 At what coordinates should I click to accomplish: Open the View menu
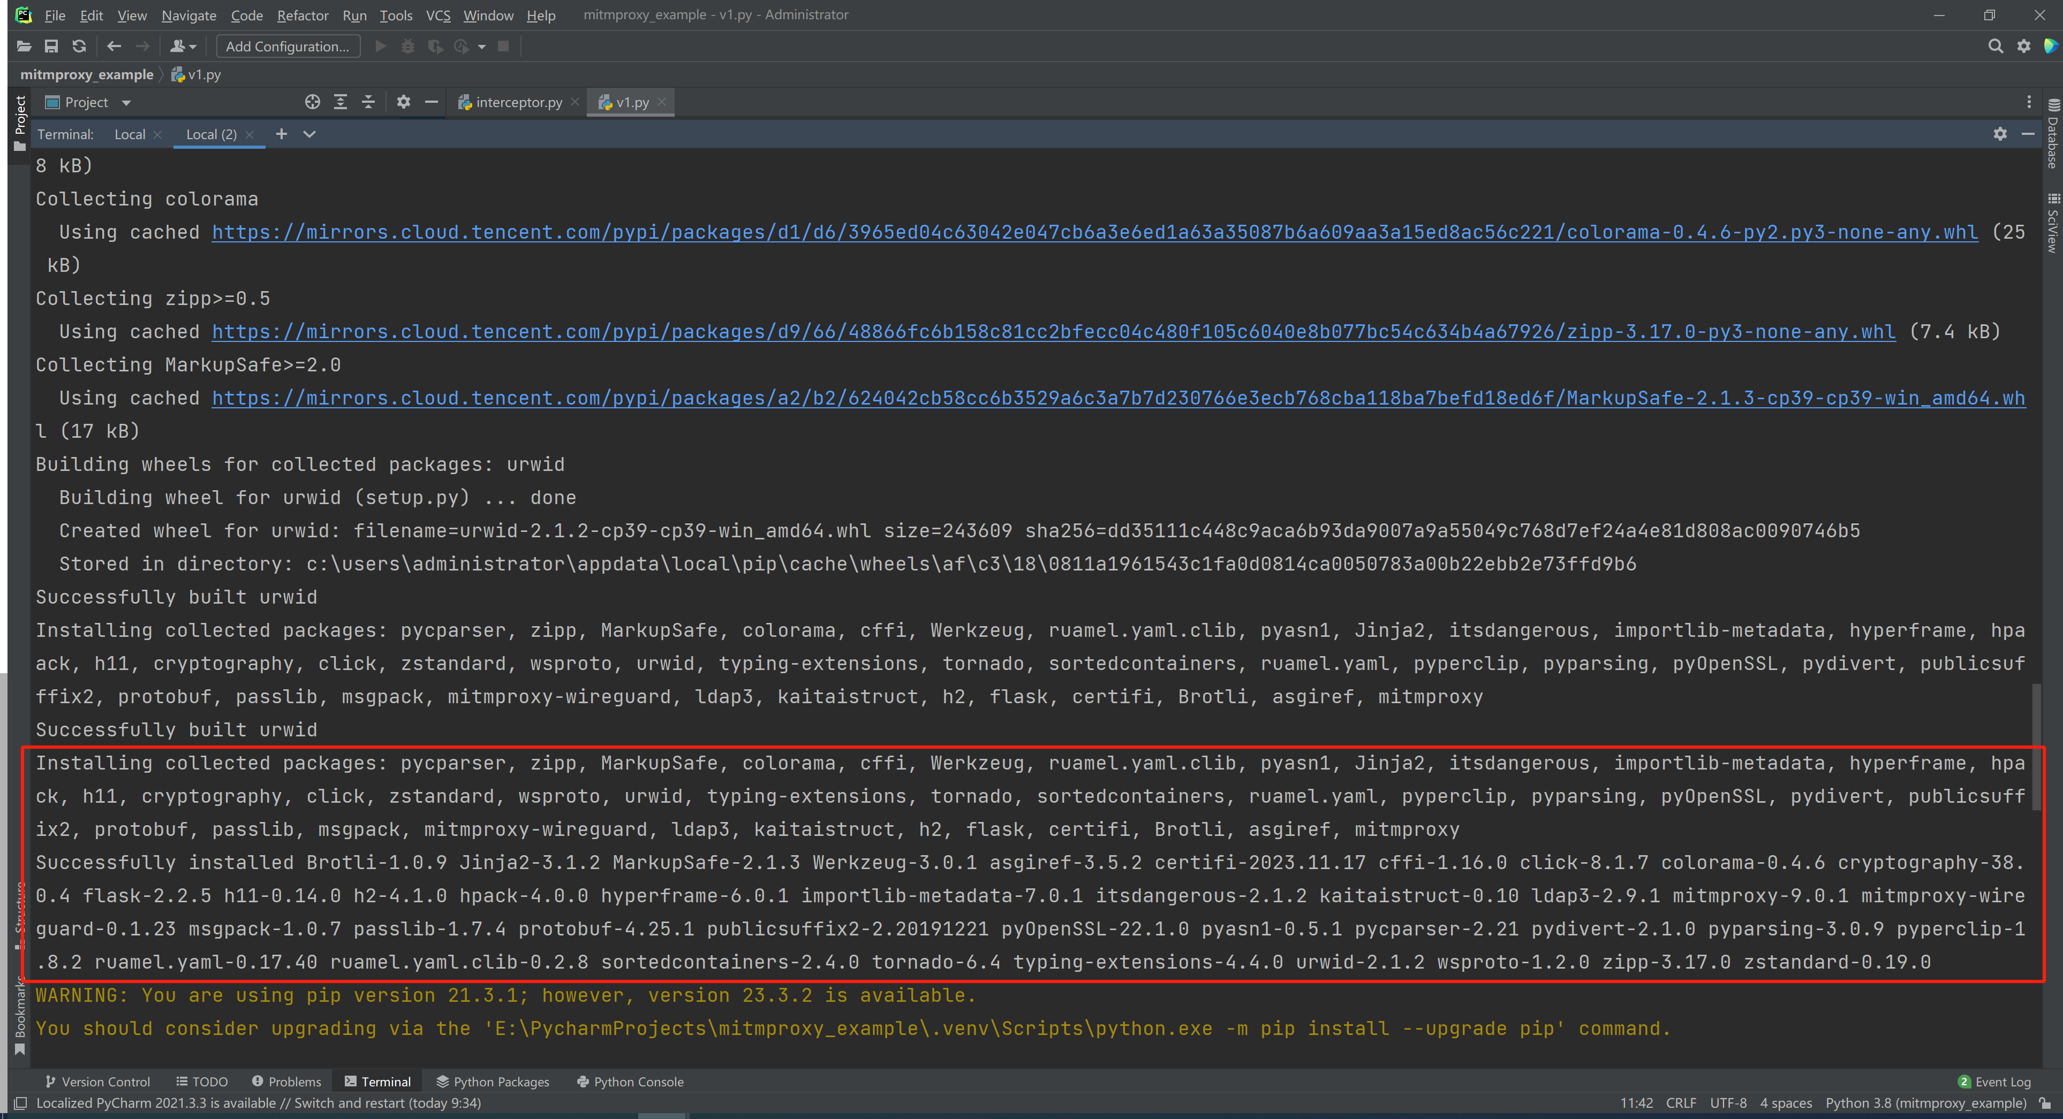131,15
